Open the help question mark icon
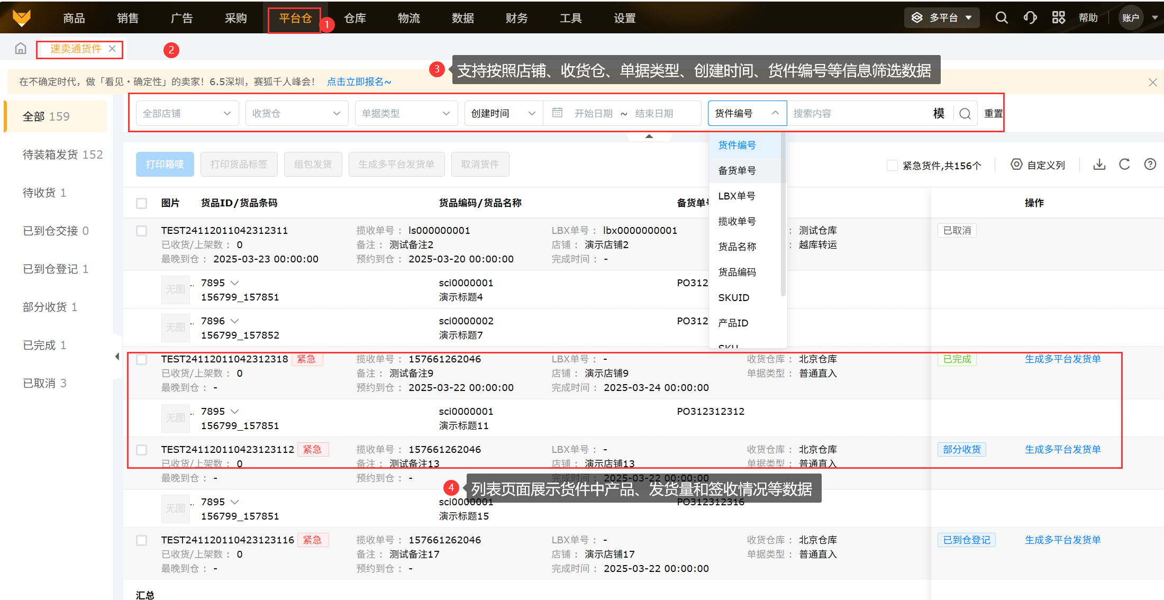The image size is (1164, 600). click(1150, 165)
